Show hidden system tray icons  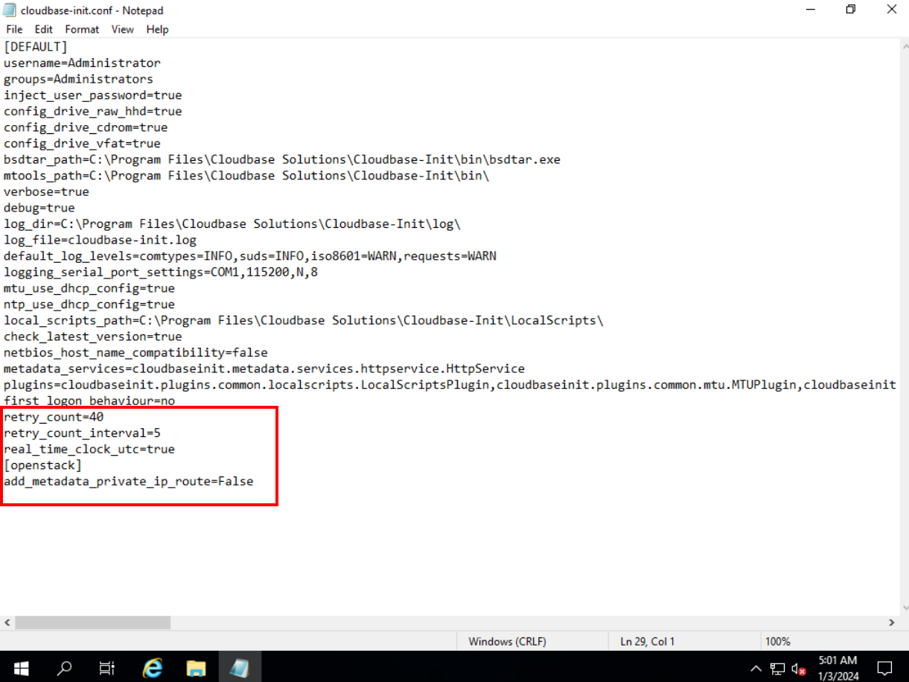[756, 668]
